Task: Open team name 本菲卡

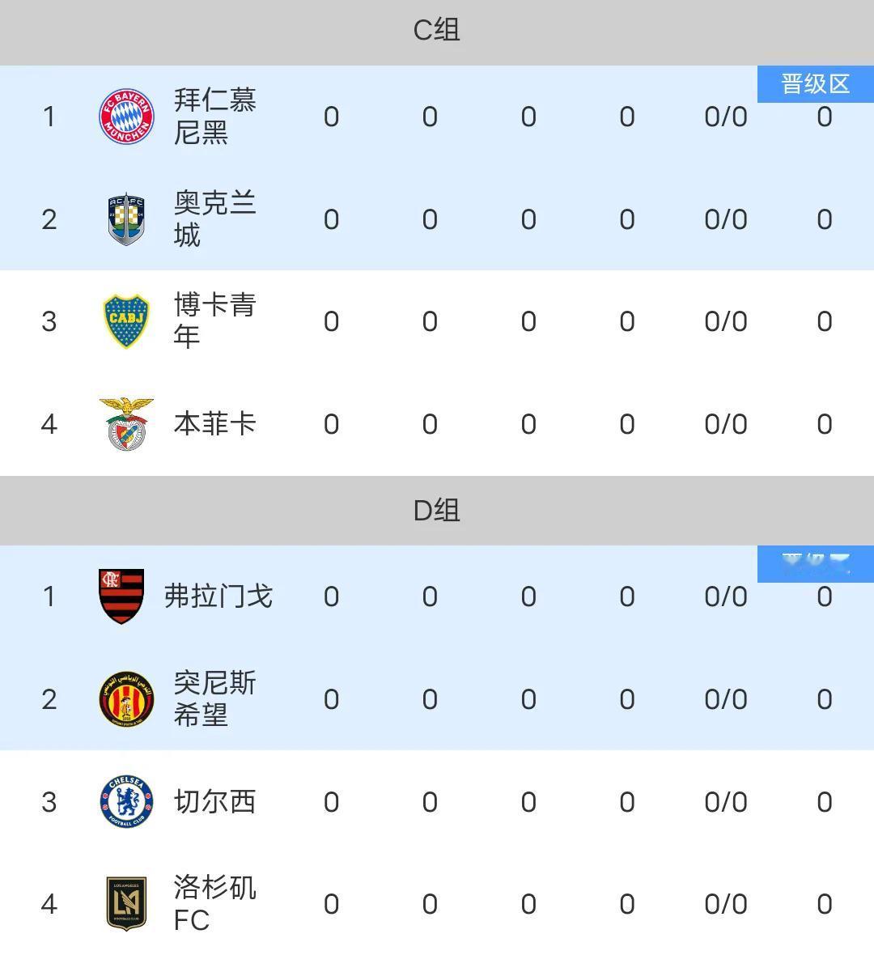Action: pos(215,424)
